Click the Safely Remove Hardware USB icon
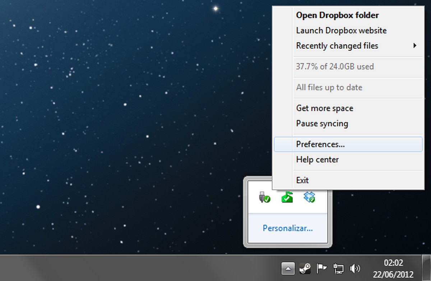 263,197
